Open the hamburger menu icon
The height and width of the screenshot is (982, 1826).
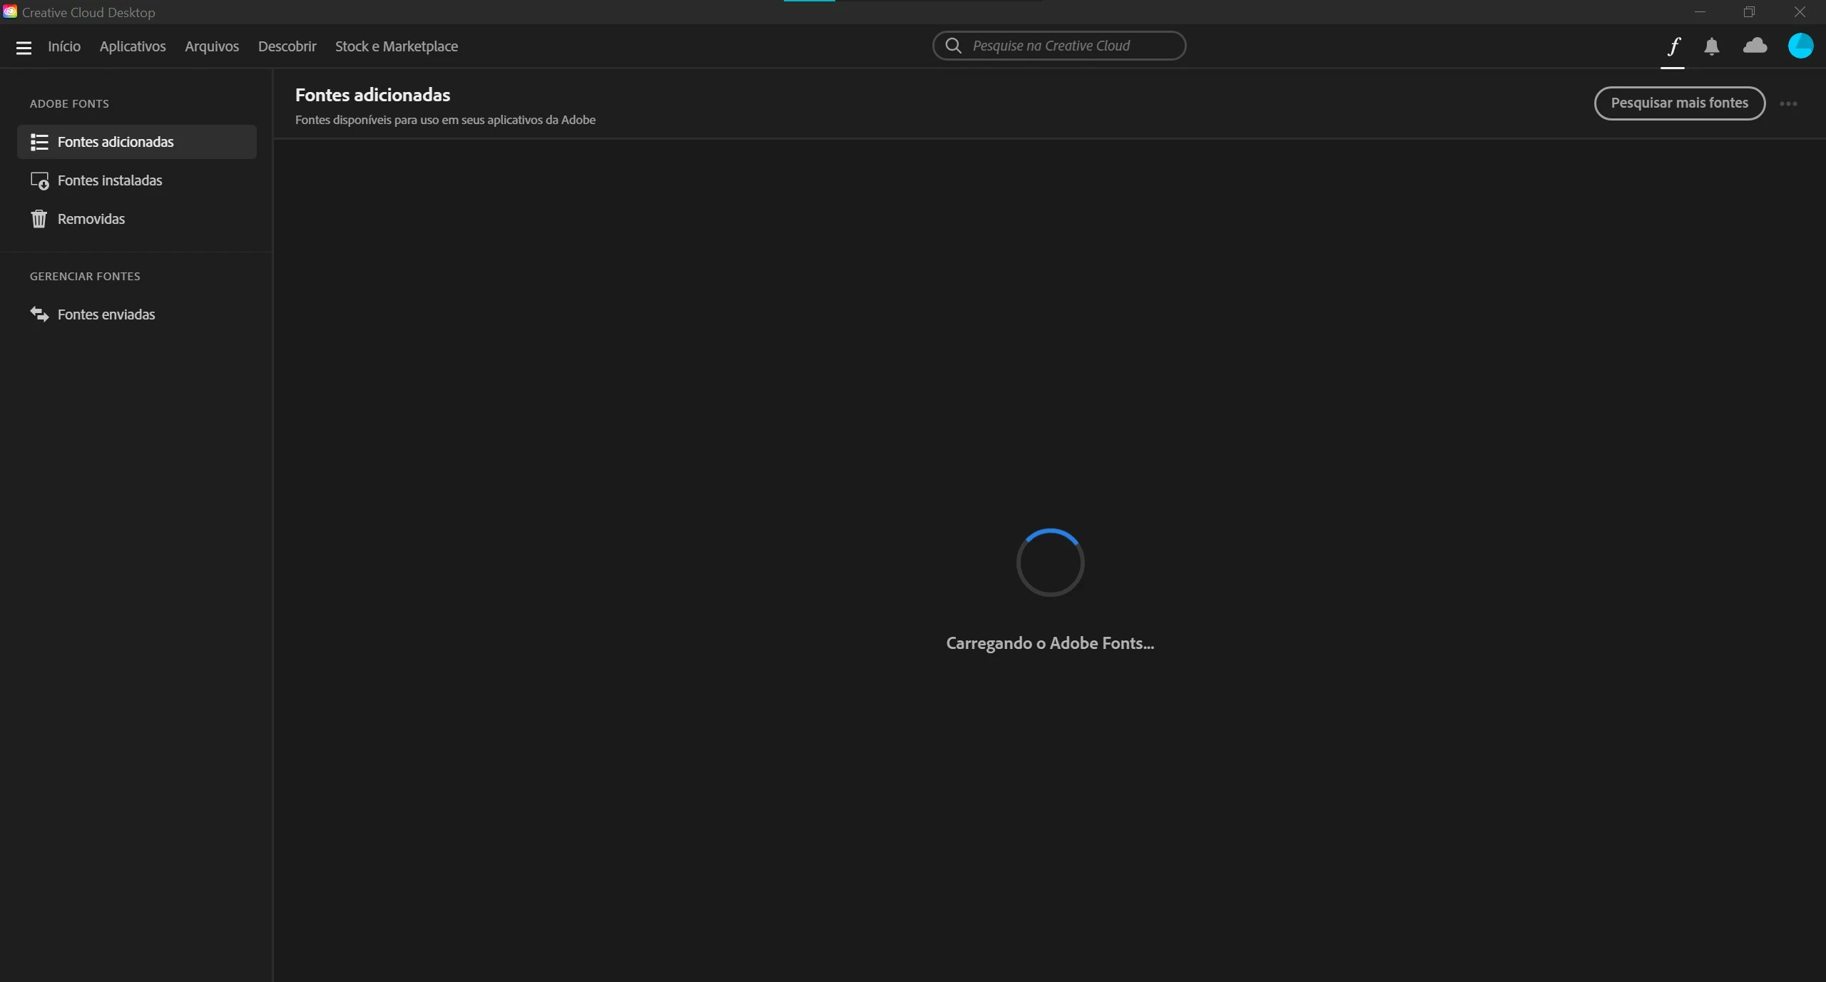click(24, 47)
